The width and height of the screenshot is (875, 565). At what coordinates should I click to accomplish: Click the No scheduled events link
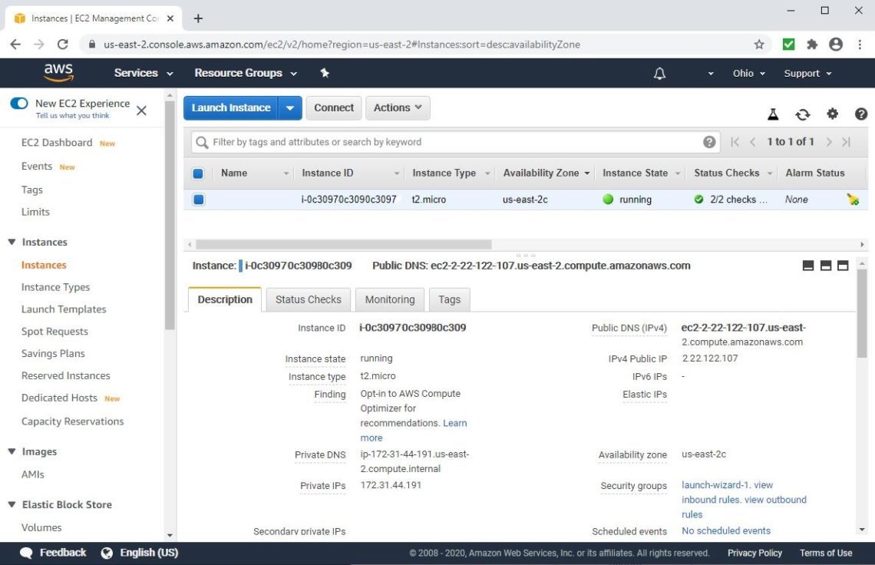[x=726, y=530]
